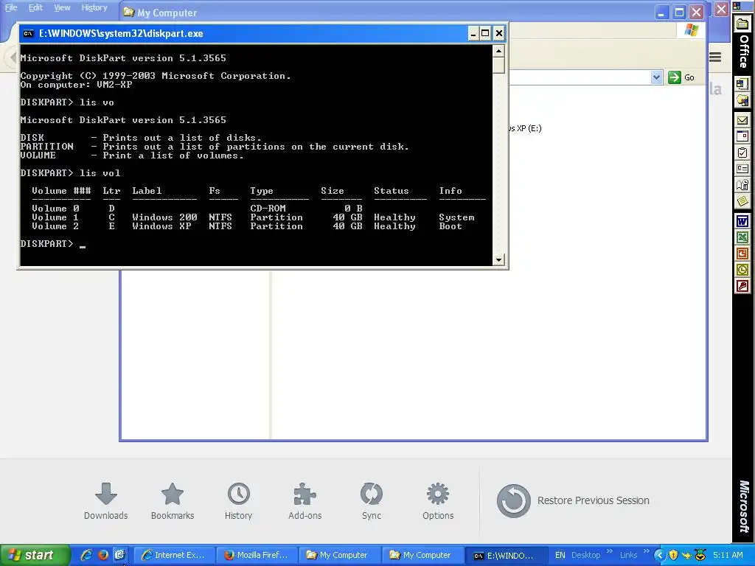Screen dimensions: 755x566
Task: Click the third Quick Launch icon
Action: [119, 555]
